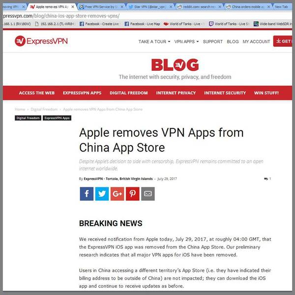Open World of Tanks Twitch bookmark

coord(229,24)
